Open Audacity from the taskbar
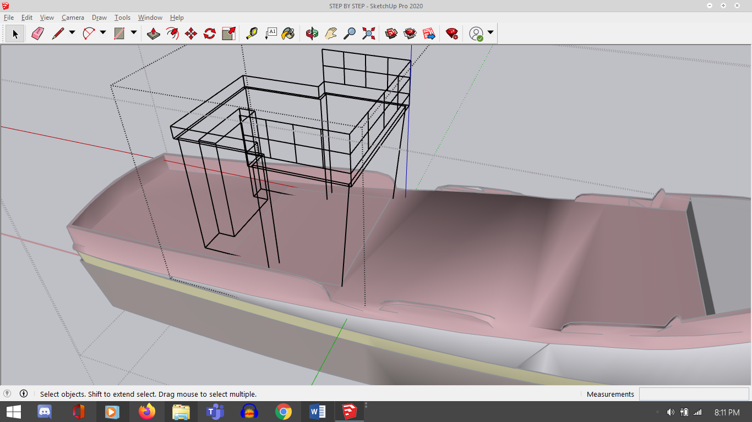Screen dimensions: 752x422 (249, 412)
